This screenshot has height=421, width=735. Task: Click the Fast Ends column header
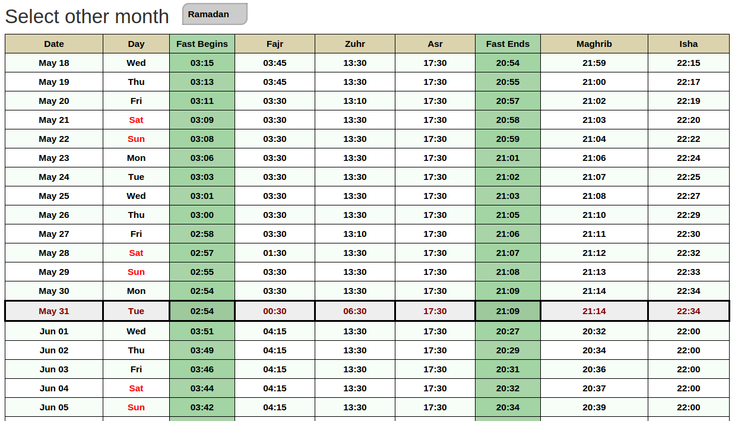508,44
